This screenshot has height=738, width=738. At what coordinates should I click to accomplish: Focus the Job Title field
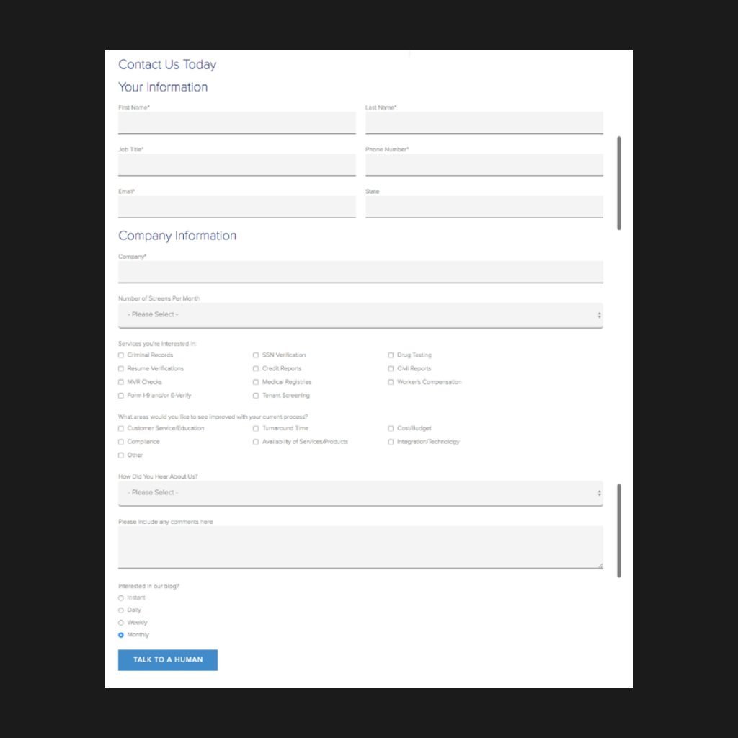pos(236,165)
